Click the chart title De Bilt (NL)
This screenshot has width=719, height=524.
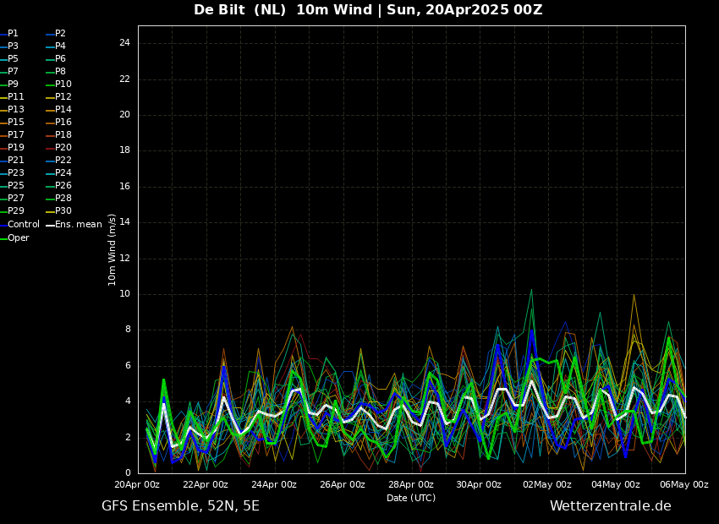(x=240, y=9)
